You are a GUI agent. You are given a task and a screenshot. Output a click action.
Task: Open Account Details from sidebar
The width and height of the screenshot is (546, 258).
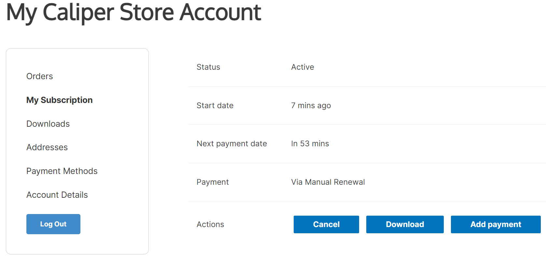click(x=57, y=195)
